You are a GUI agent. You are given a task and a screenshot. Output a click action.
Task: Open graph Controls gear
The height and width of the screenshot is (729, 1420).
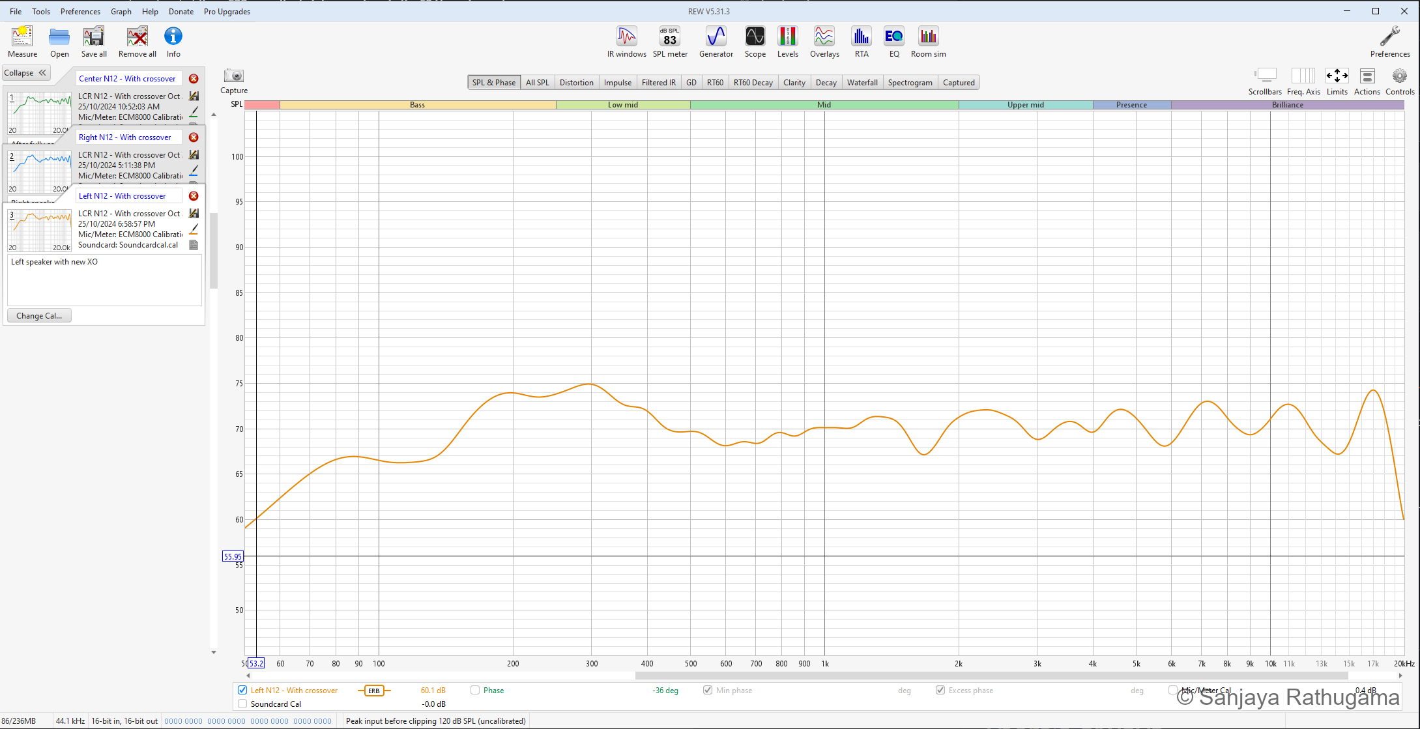(1400, 76)
